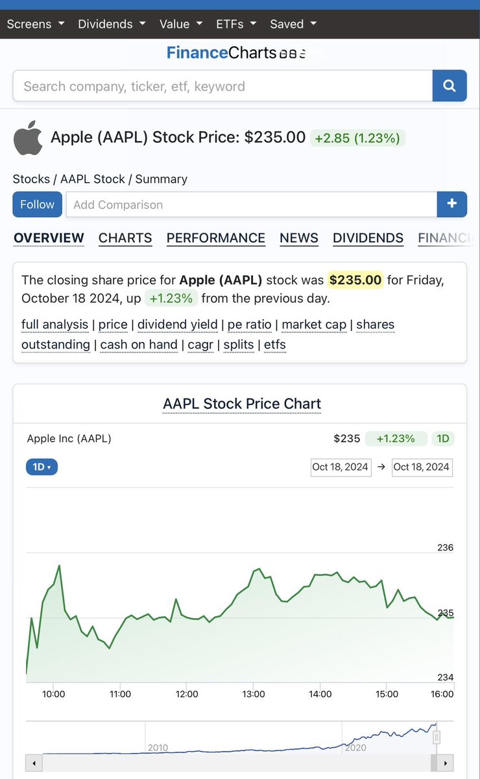Screen dimensions: 480x779
Task: Focus the Add Comparison input field
Action: pos(251,204)
